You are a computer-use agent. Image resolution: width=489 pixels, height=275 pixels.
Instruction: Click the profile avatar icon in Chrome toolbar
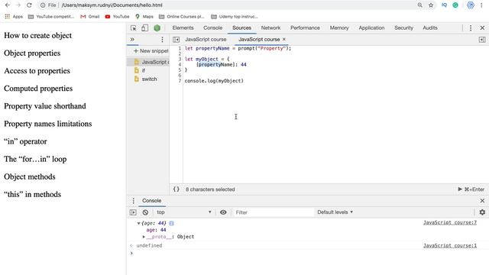tap(471, 5)
